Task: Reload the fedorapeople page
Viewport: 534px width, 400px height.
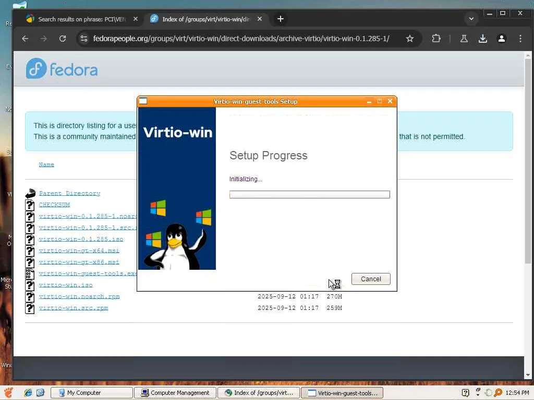Action: pyautogui.click(x=63, y=39)
